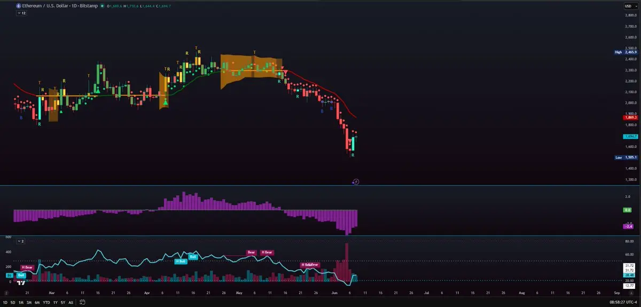The width and height of the screenshot is (641, 307).
Task: Click the red down-triangle signal in mid May
Action: pos(286,73)
